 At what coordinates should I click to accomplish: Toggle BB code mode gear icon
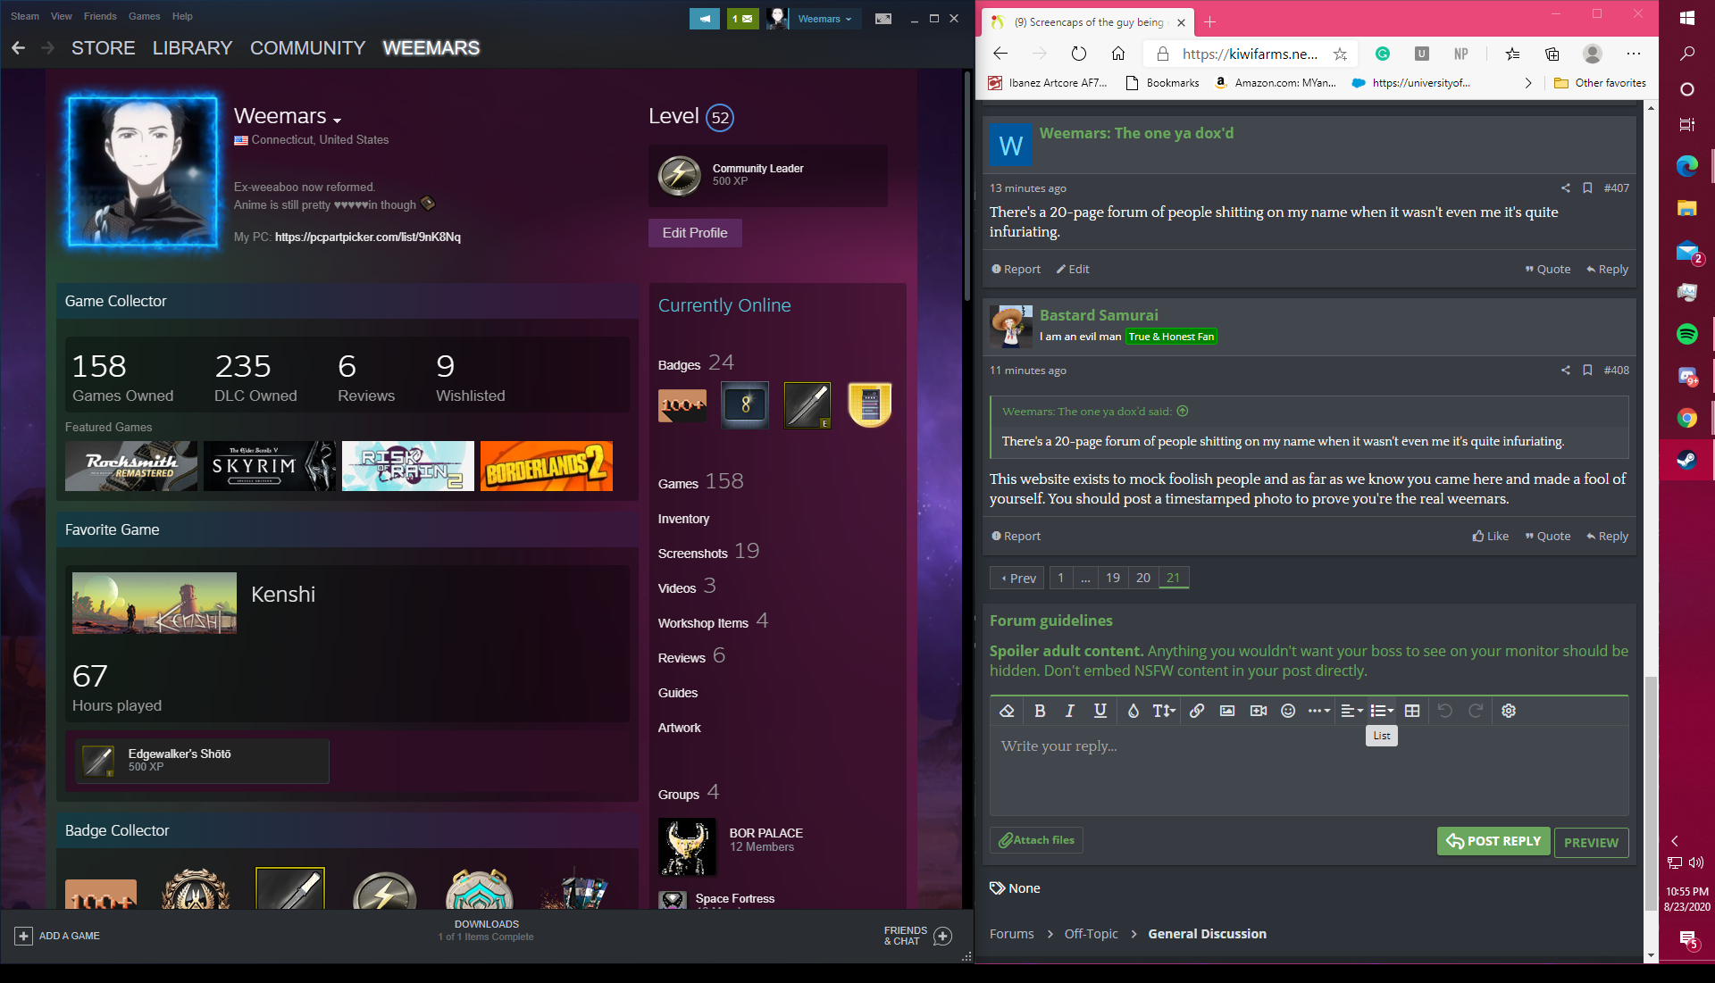1509,711
